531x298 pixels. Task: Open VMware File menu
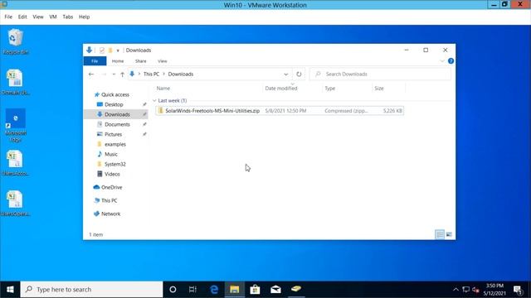(8, 17)
